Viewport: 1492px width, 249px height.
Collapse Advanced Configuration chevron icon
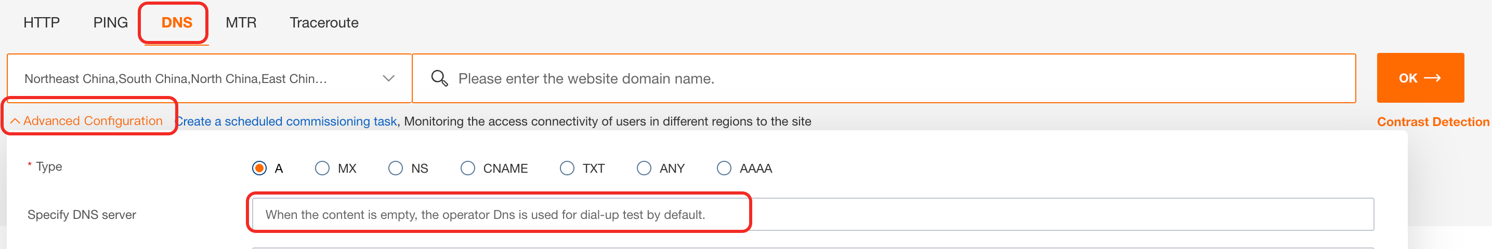click(15, 121)
